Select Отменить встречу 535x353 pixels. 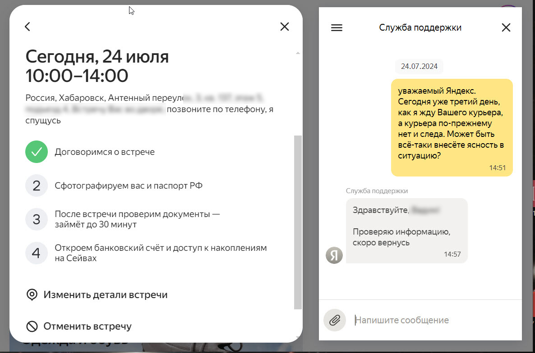point(79,326)
